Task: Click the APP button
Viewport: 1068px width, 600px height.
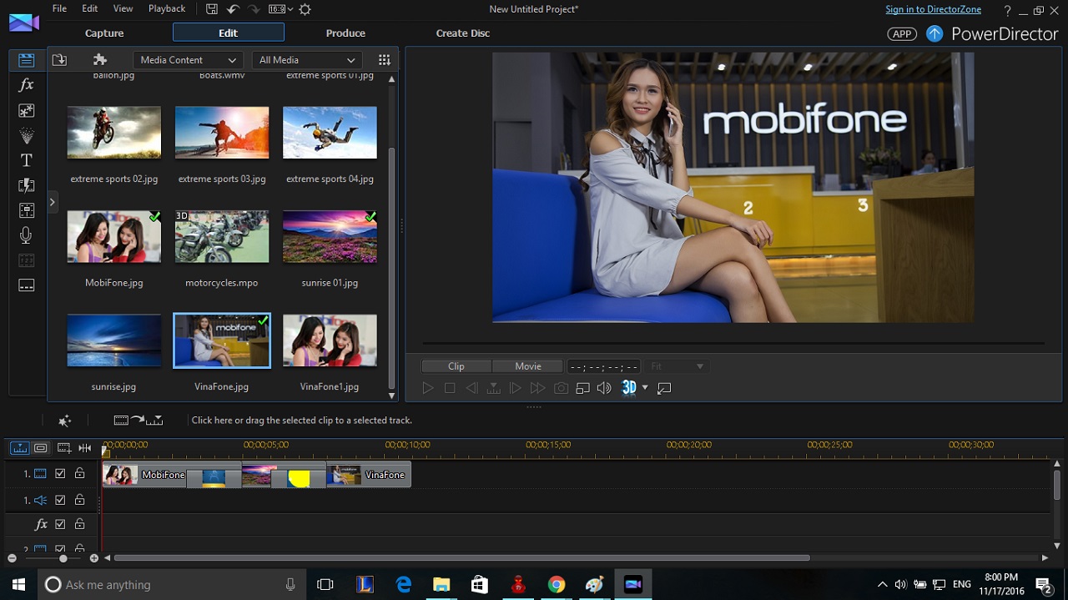Action: click(x=902, y=33)
